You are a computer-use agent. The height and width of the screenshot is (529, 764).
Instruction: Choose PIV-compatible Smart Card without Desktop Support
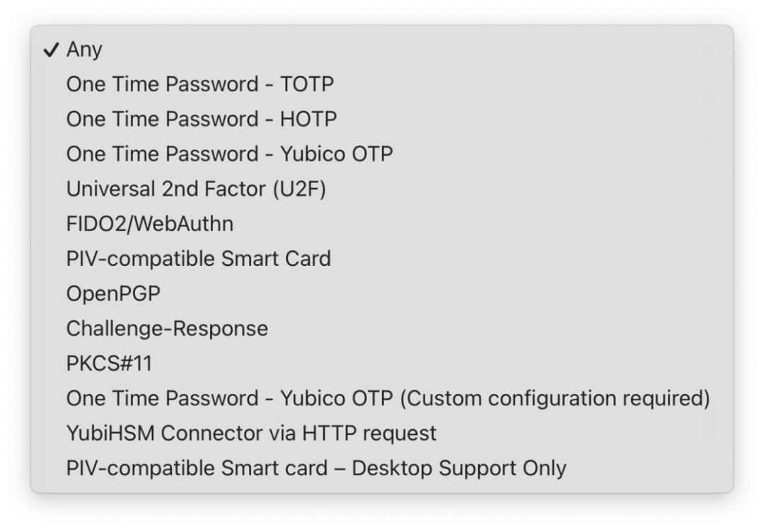coord(198,259)
